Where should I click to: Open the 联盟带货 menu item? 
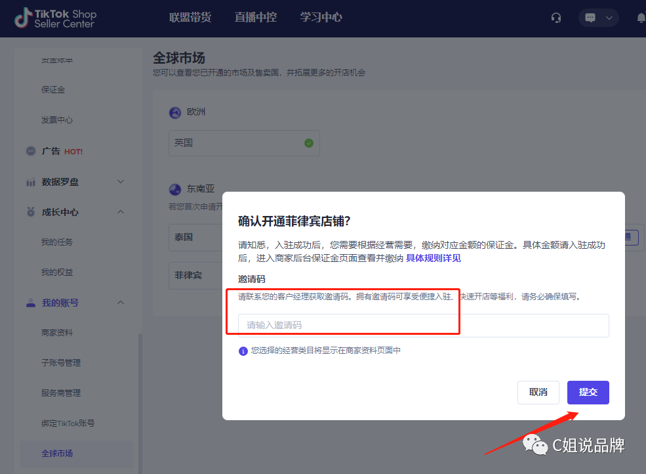[x=190, y=18]
